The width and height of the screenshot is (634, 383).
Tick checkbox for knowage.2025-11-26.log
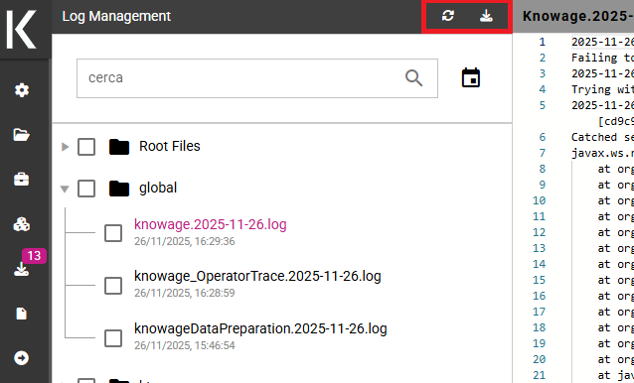(113, 233)
